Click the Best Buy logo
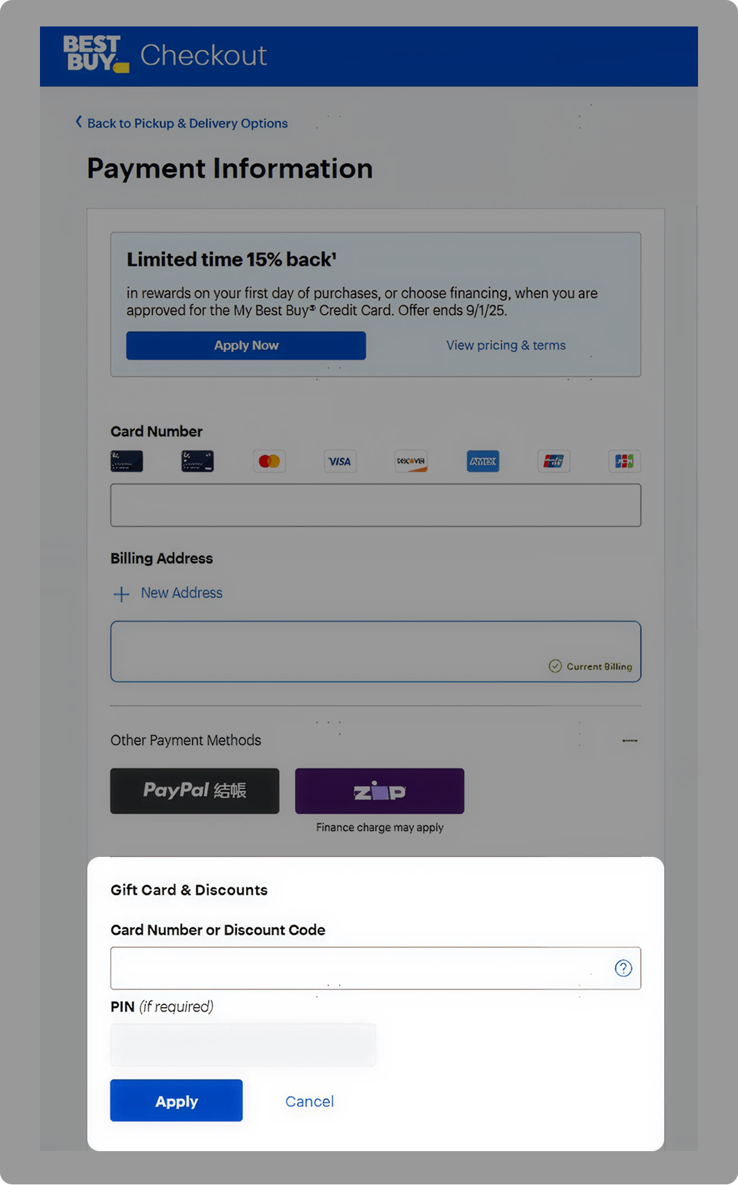 pos(96,54)
